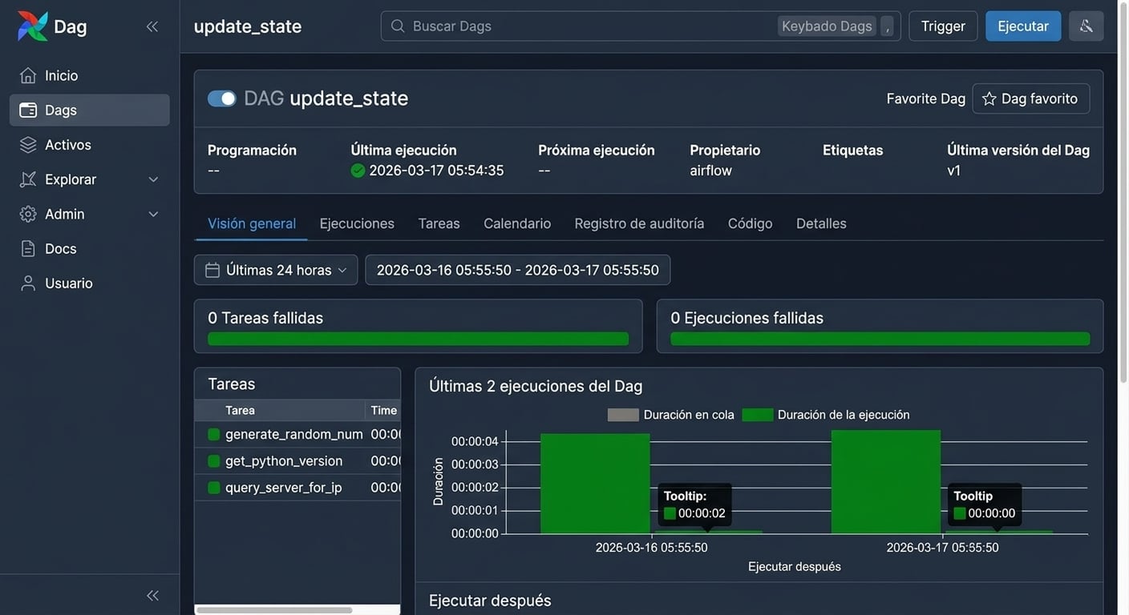Click the tasks panel horizontal scrollbar

(274, 610)
